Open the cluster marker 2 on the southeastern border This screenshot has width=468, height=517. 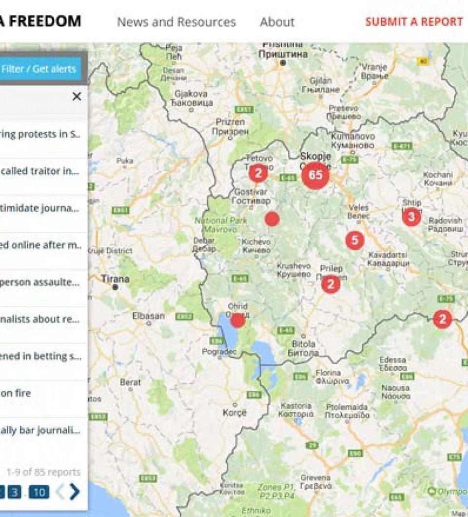point(442,319)
